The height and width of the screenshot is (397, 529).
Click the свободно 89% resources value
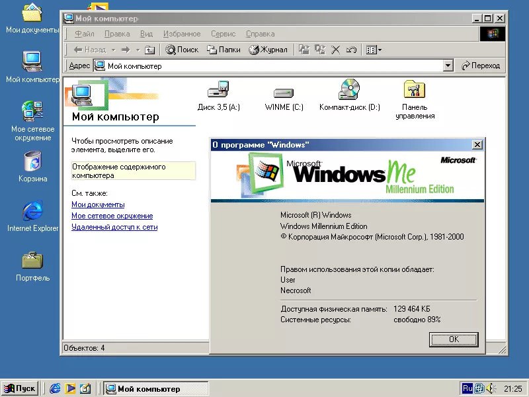click(417, 320)
